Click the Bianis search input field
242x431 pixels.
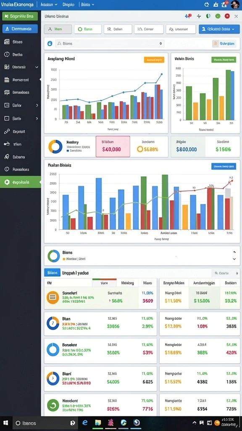(x=110, y=43)
